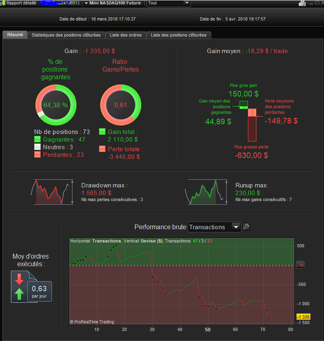This screenshot has width=324, height=341.
Task: Click the gain/loss bar gauge graphic
Action: point(248,121)
